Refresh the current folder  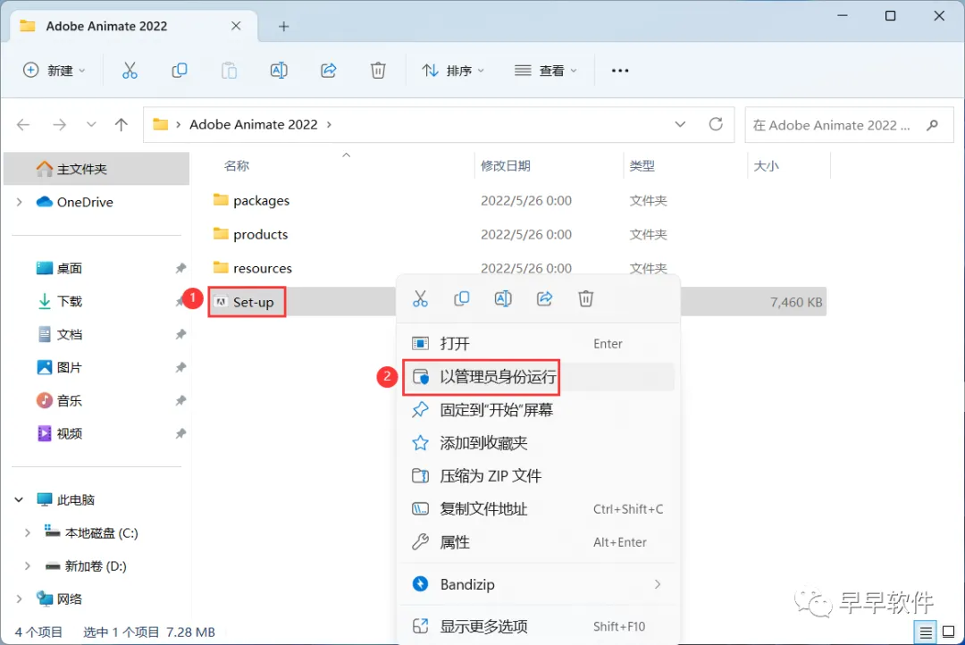click(x=716, y=124)
